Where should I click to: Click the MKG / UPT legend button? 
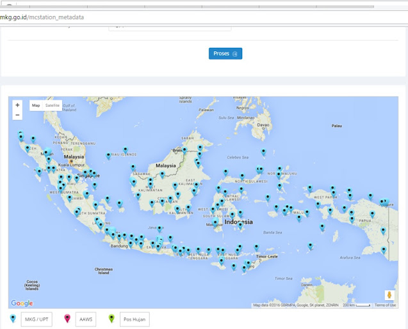37,319
